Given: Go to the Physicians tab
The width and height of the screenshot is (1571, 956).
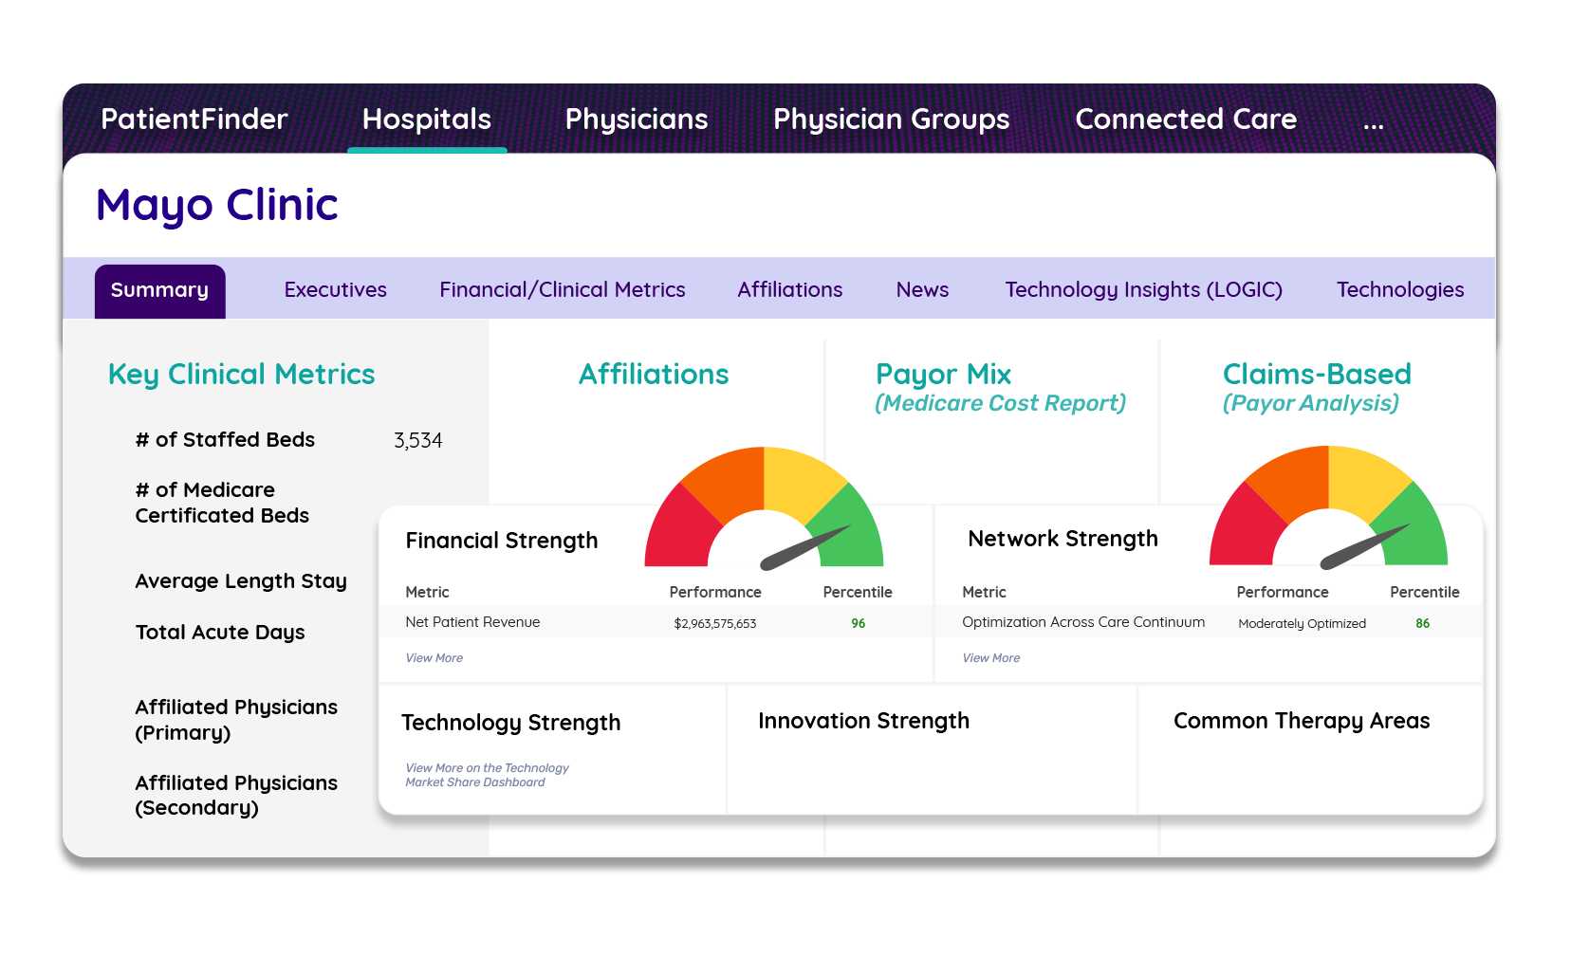Looking at the screenshot, I should 637,119.
